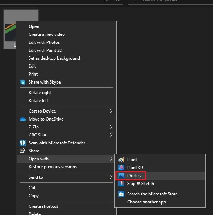This screenshot has height=215, width=213.
Task: Expand the CRC SHA submenu arrow
Action: coord(111,135)
